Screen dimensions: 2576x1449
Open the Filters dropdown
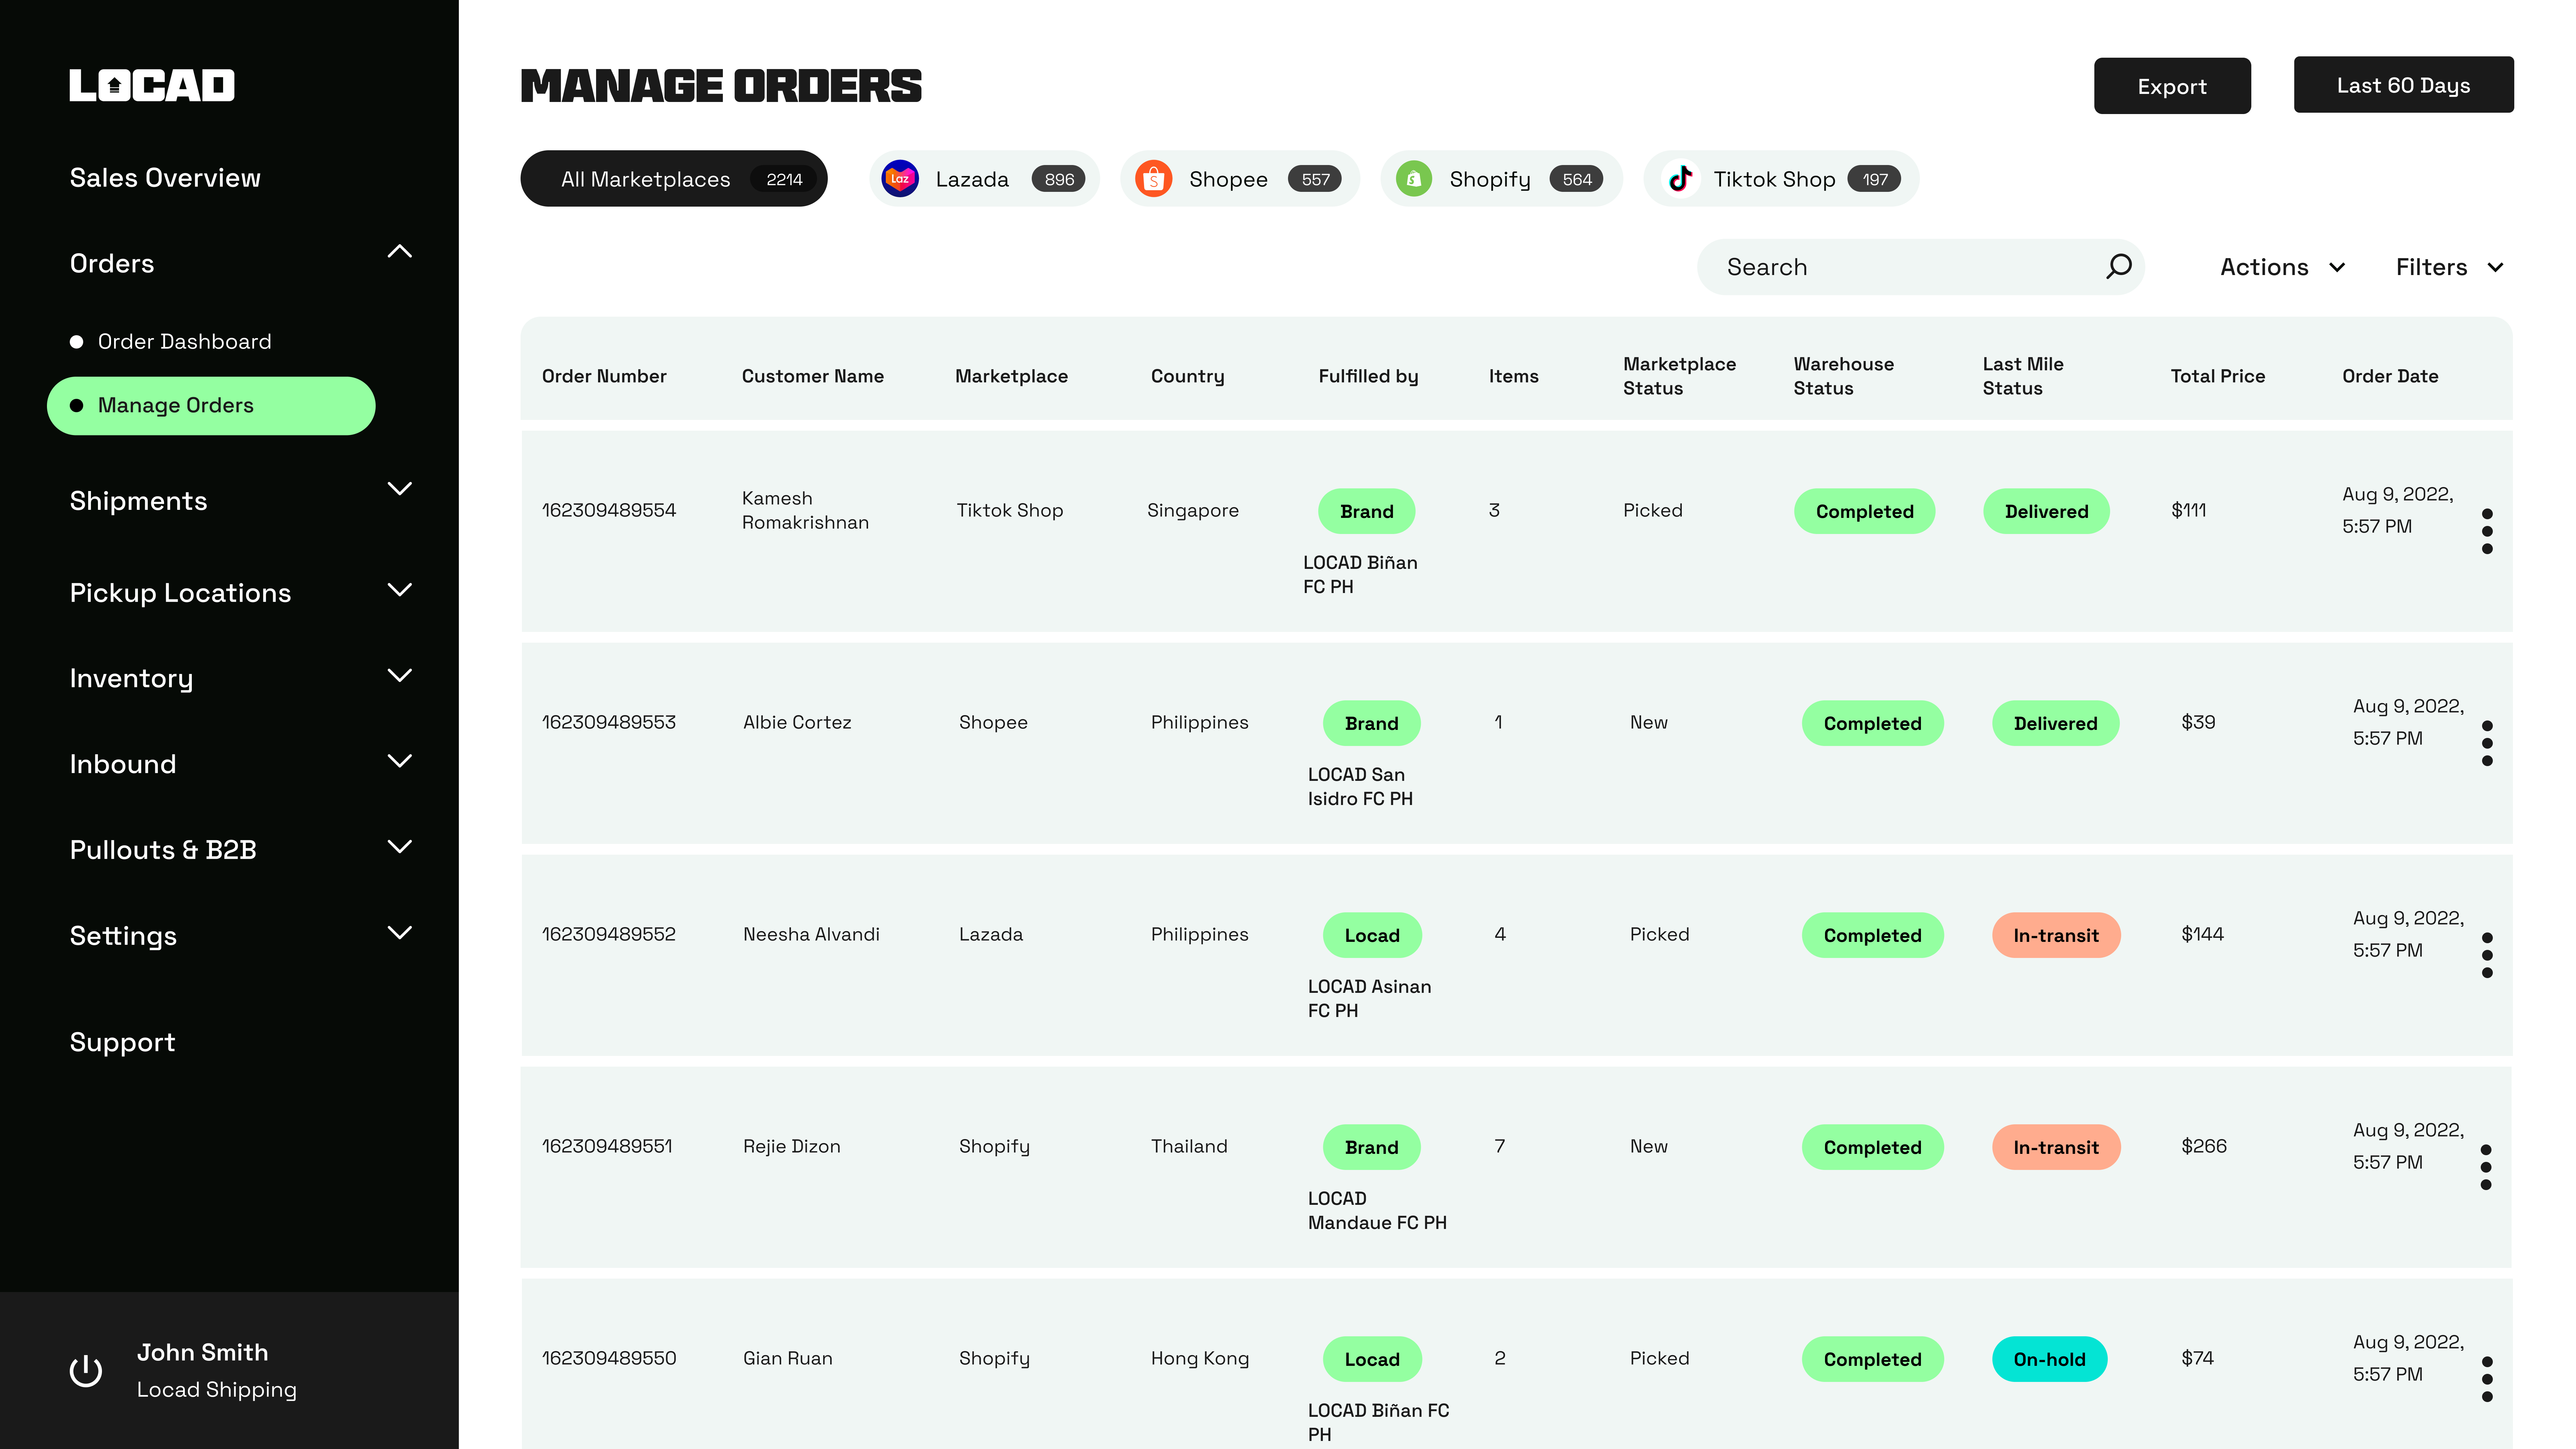pos(2449,267)
